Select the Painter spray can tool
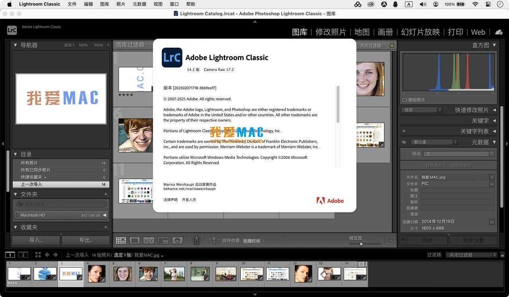 tap(196, 240)
